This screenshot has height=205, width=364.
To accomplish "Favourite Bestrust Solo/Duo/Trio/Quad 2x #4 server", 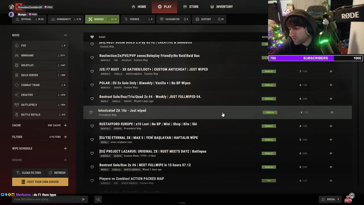I will tap(92, 99).
